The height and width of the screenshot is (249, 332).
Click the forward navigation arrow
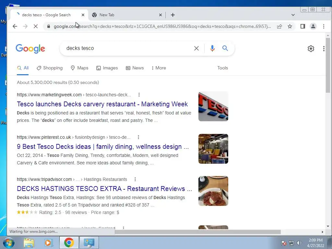tap(25, 26)
